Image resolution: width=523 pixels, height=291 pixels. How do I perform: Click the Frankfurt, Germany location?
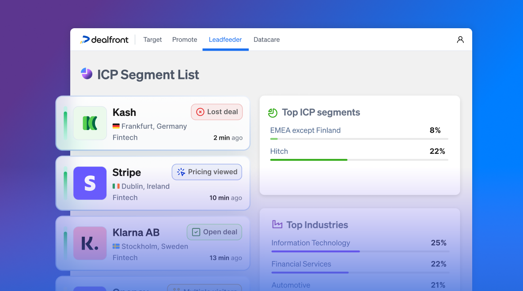(154, 126)
